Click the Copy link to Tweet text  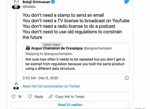pyautogui.click(x=70, y=96)
